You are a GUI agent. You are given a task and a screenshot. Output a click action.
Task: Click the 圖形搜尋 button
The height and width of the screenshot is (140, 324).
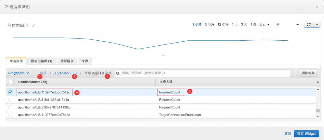[x=308, y=73]
